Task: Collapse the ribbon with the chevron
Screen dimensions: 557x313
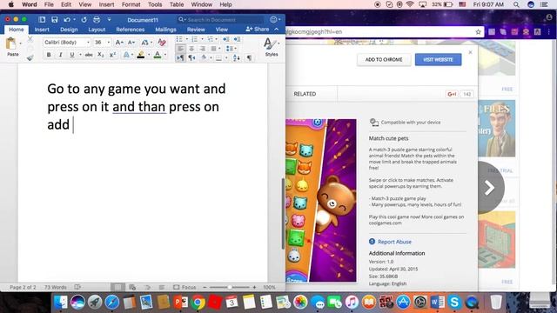Action: click(x=277, y=29)
